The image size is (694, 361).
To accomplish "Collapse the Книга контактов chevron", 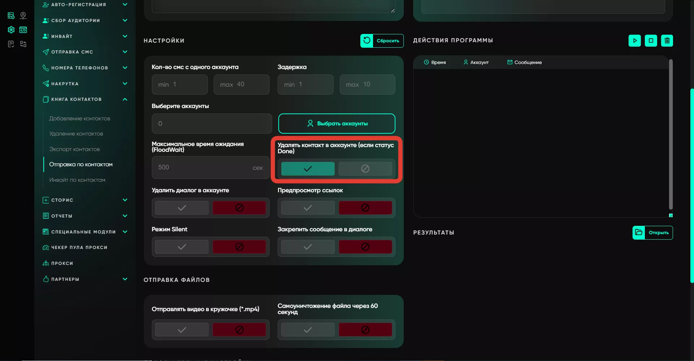I will 125,99.
